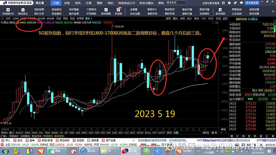
Task: Switch to 海王星 taskbar window
Action: (x=131, y=151)
